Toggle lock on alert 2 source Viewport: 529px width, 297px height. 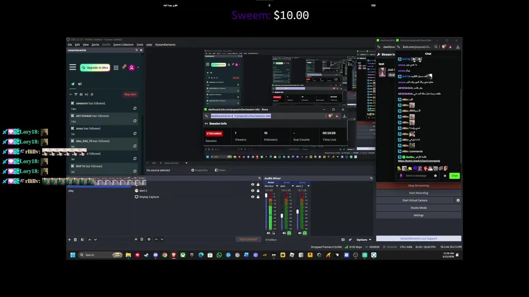[x=258, y=191]
